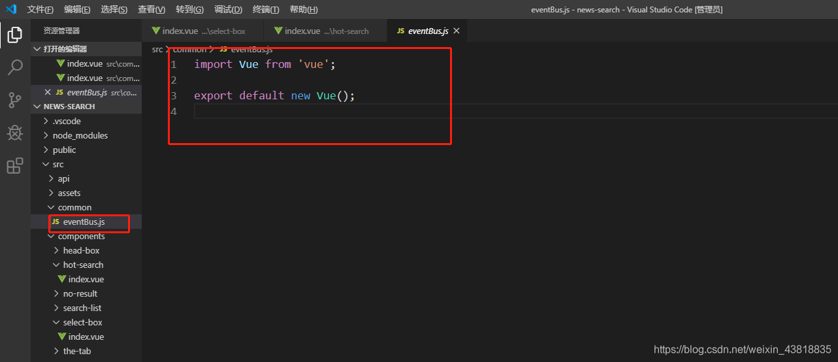
Task: Open 转到(G) menu
Action: coord(189,10)
